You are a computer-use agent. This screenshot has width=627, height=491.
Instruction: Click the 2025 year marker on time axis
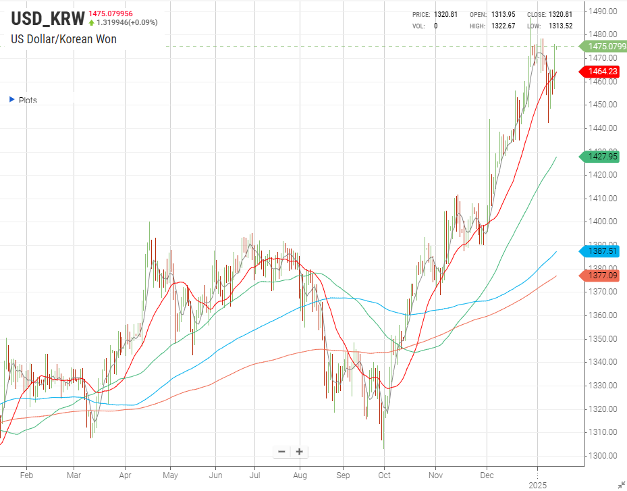coord(537,484)
